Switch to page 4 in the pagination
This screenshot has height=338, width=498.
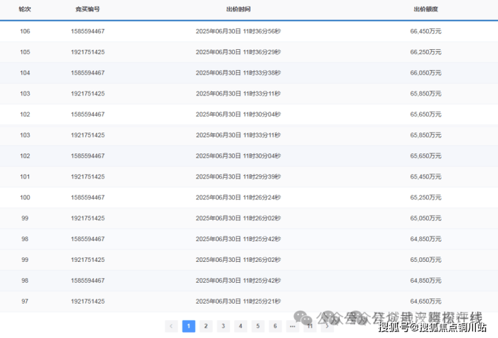240,326
